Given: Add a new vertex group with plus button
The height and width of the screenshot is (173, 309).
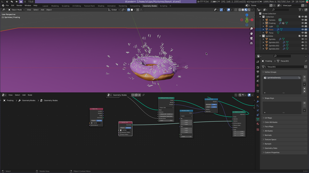Looking at the screenshot, I should click(x=304, y=77).
